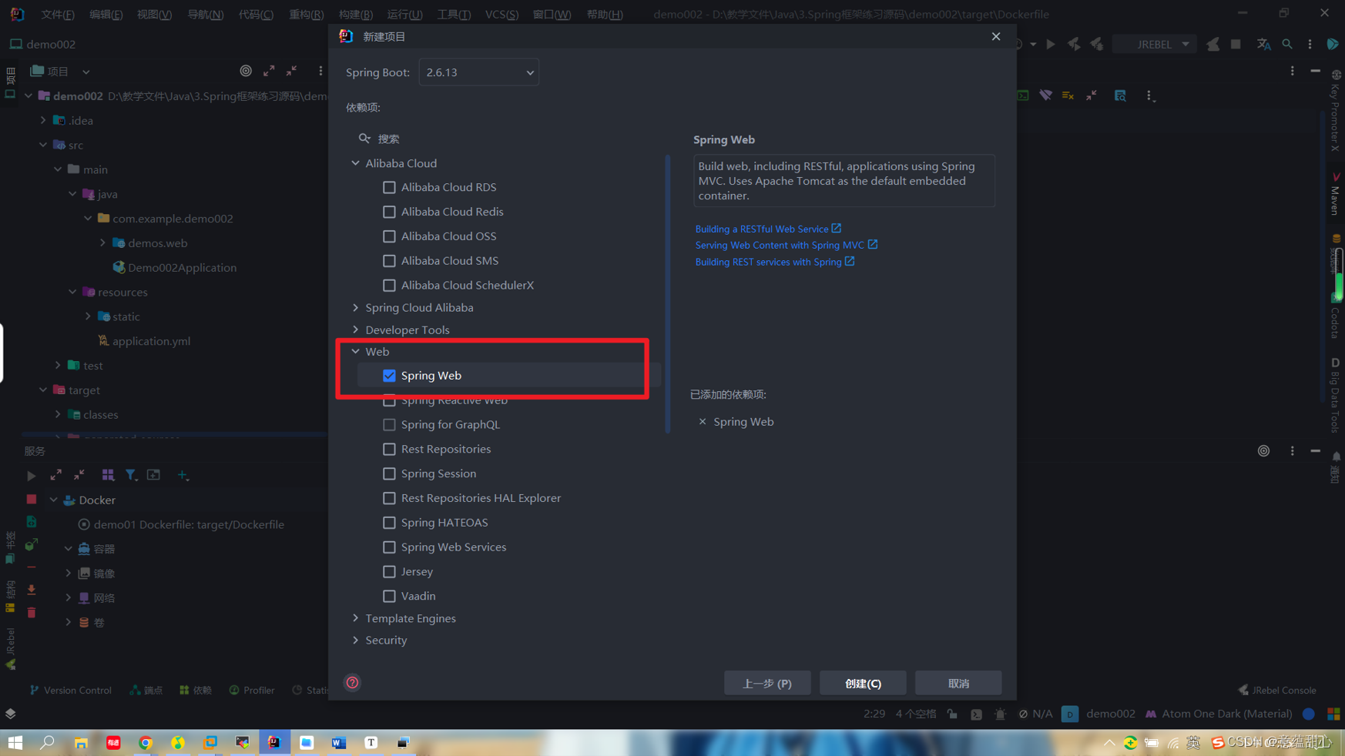Open project panel options menu
Viewport: 1345px width, 756px height.
click(320, 71)
